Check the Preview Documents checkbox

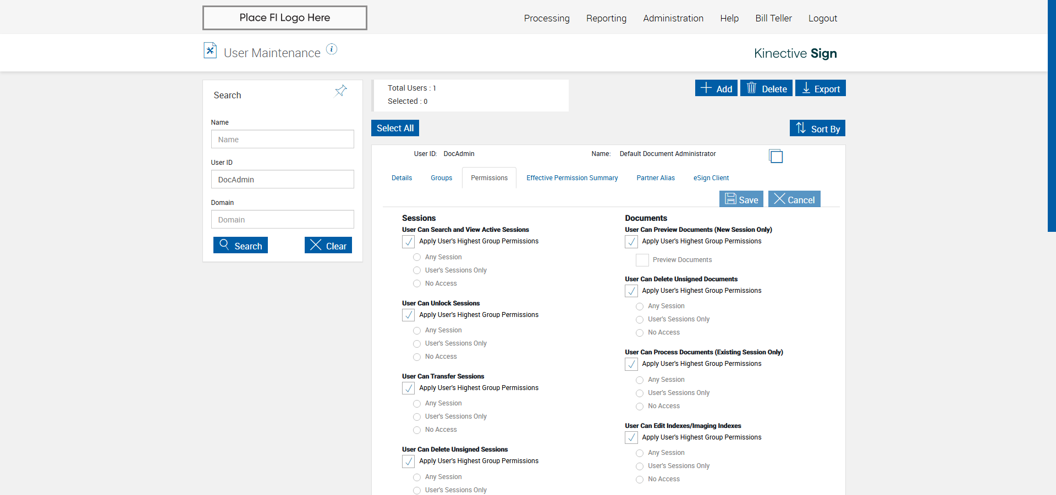click(x=642, y=260)
